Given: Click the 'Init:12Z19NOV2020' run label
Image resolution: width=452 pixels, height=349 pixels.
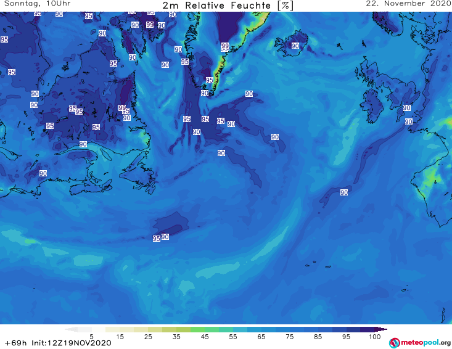Looking at the screenshot, I should (x=71, y=343).
